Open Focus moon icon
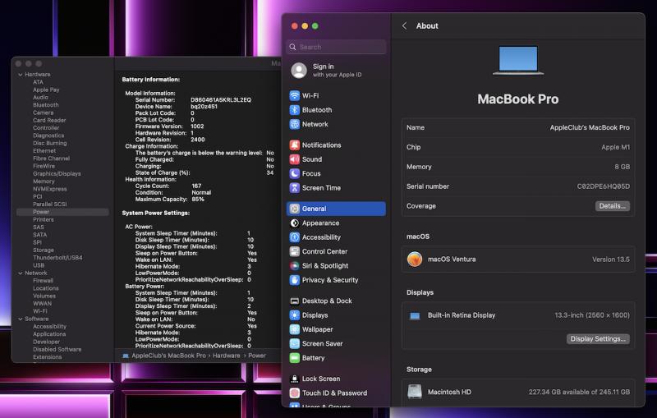657x418 pixels. [295, 173]
